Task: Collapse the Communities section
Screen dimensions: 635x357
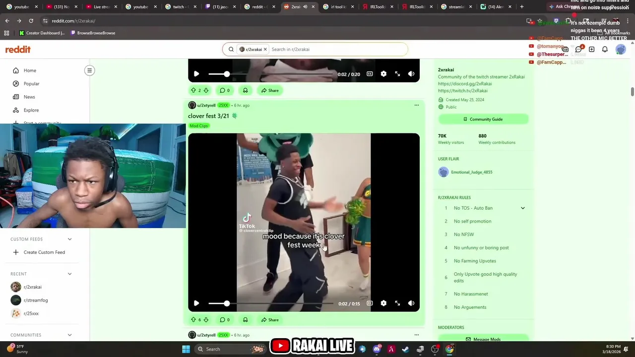Action: [69, 335]
